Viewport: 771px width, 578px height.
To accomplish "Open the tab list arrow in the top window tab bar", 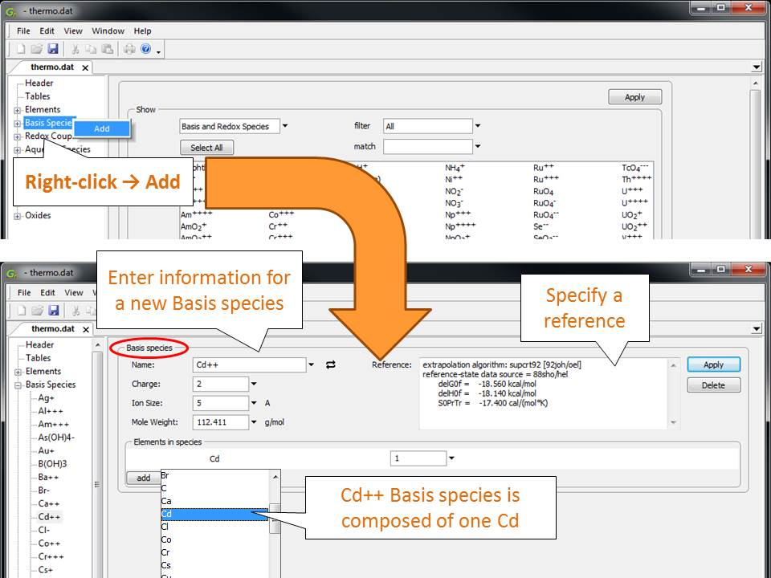I will pyautogui.click(x=757, y=67).
